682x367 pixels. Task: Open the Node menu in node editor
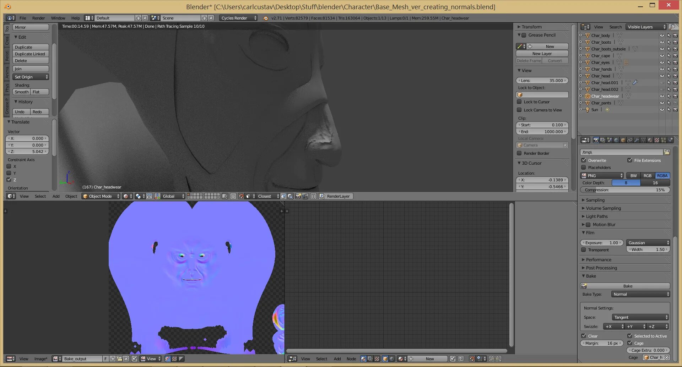tap(351, 359)
